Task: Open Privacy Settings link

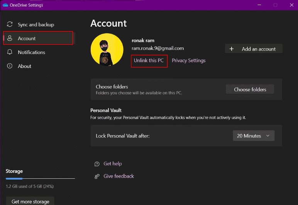Action: (188, 60)
